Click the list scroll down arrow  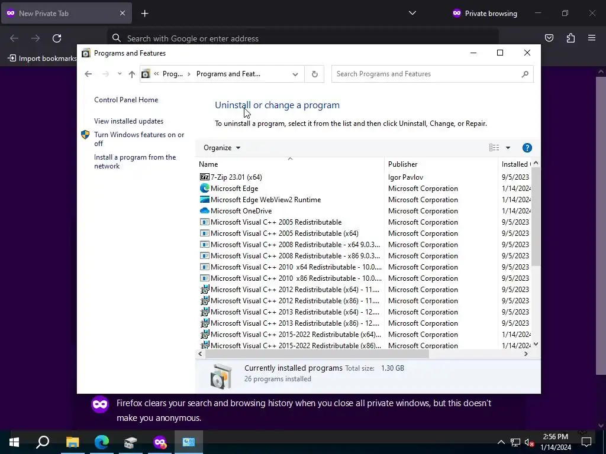536,344
